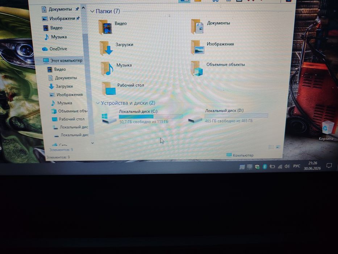Click the sidebar scroll-up arrow
Viewport: 338px width, 254px height.
(x=83, y=8)
